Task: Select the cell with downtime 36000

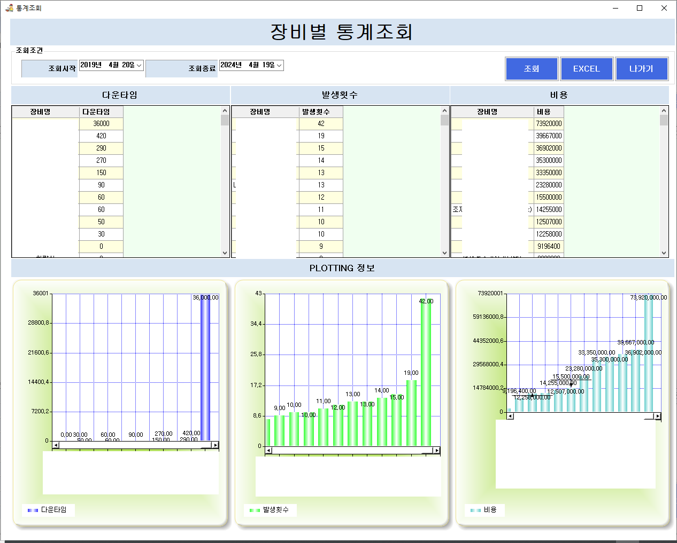Action: (x=101, y=124)
